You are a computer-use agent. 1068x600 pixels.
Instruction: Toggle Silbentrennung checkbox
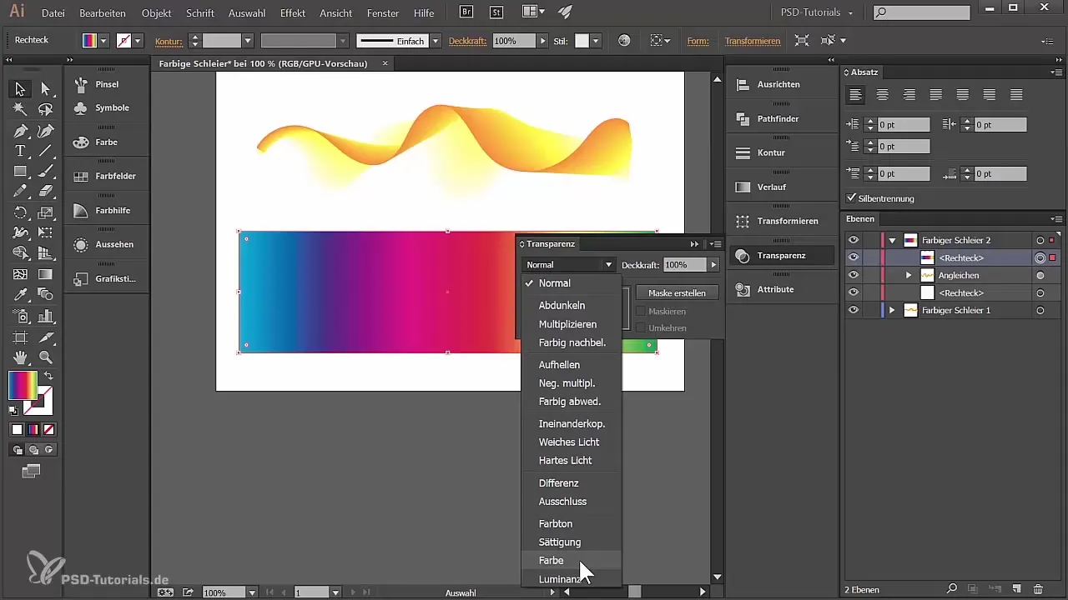point(851,198)
